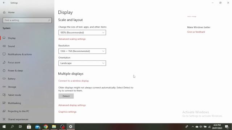Open Graphics settings link
The width and height of the screenshot is (232, 130).
67,112
